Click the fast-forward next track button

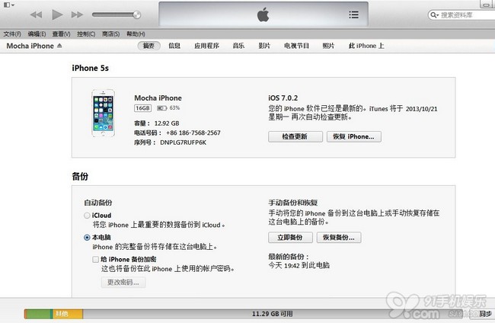[x=77, y=14]
